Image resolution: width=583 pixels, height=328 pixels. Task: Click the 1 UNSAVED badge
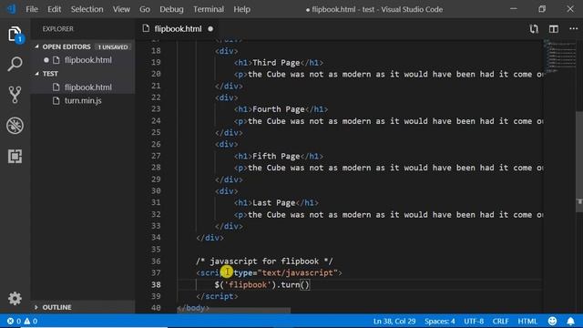[113, 47]
